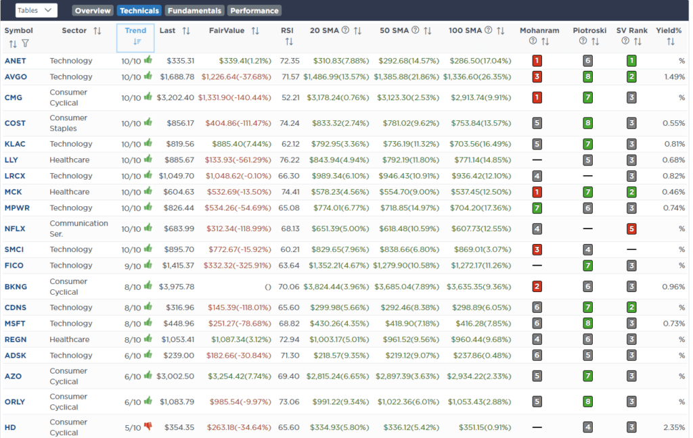The width and height of the screenshot is (693, 438).
Task: Select COST's green Piotroski score badge
Action: (x=589, y=123)
